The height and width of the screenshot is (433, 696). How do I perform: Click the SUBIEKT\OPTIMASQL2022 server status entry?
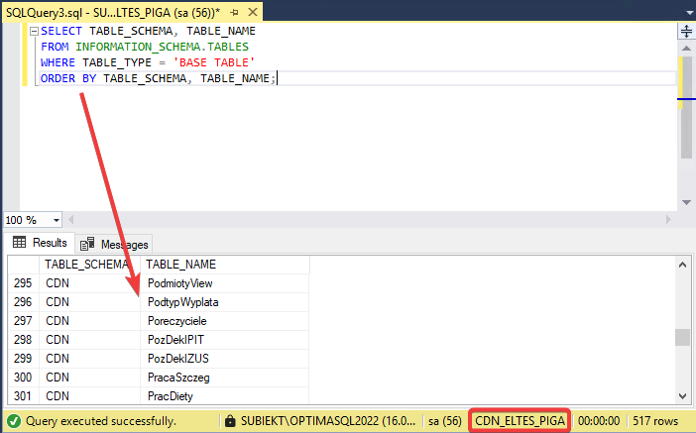pyautogui.click(x=328, y=420)
